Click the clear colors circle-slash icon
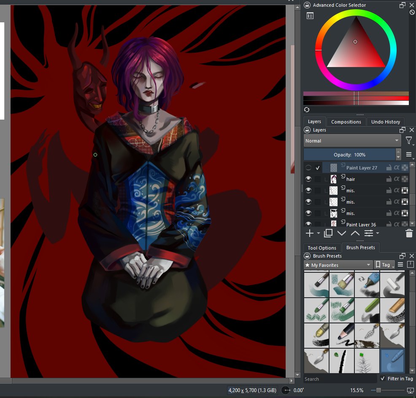Viewport: 416px width, 398px height. tap(412, 12)
